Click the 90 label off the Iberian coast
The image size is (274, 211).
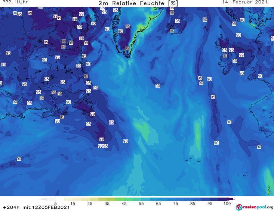click(259, 147)
